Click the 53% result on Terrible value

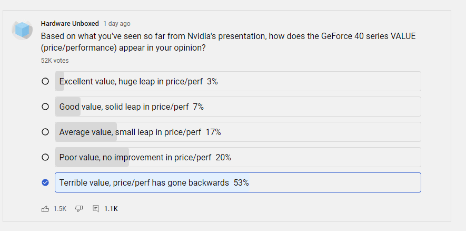click(x=241, y=183)
